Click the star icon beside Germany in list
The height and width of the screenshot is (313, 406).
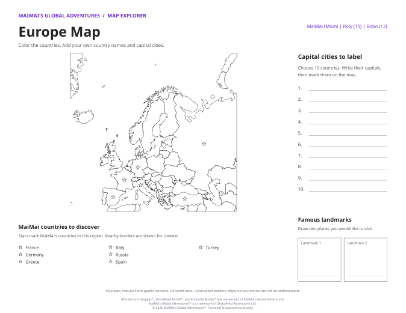[20, 254]
